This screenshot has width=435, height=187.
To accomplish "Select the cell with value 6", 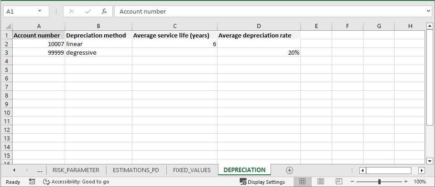I will pos(175,44).
